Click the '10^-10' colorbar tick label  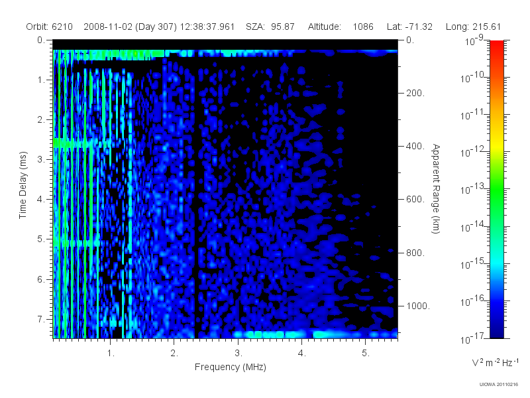pos(473,78)
